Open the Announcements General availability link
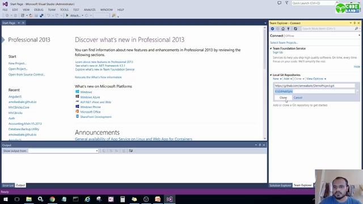363x204 pixels. point(133,139)
